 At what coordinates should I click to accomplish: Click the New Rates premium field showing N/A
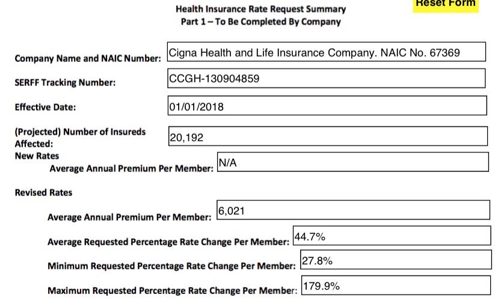(x=351, y=162)
